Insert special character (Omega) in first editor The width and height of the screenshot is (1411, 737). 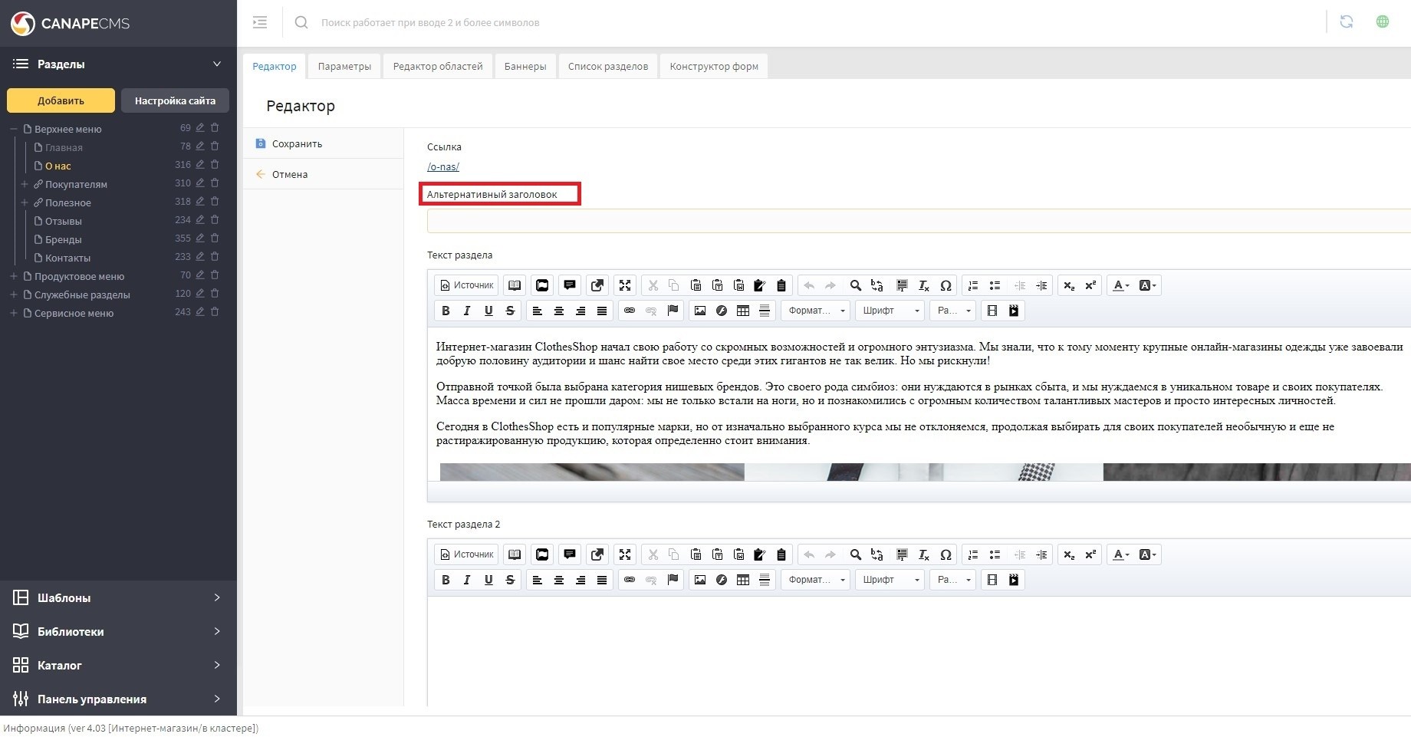[946, 285]
